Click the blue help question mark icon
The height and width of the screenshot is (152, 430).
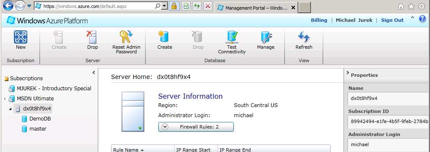point(422,19)
